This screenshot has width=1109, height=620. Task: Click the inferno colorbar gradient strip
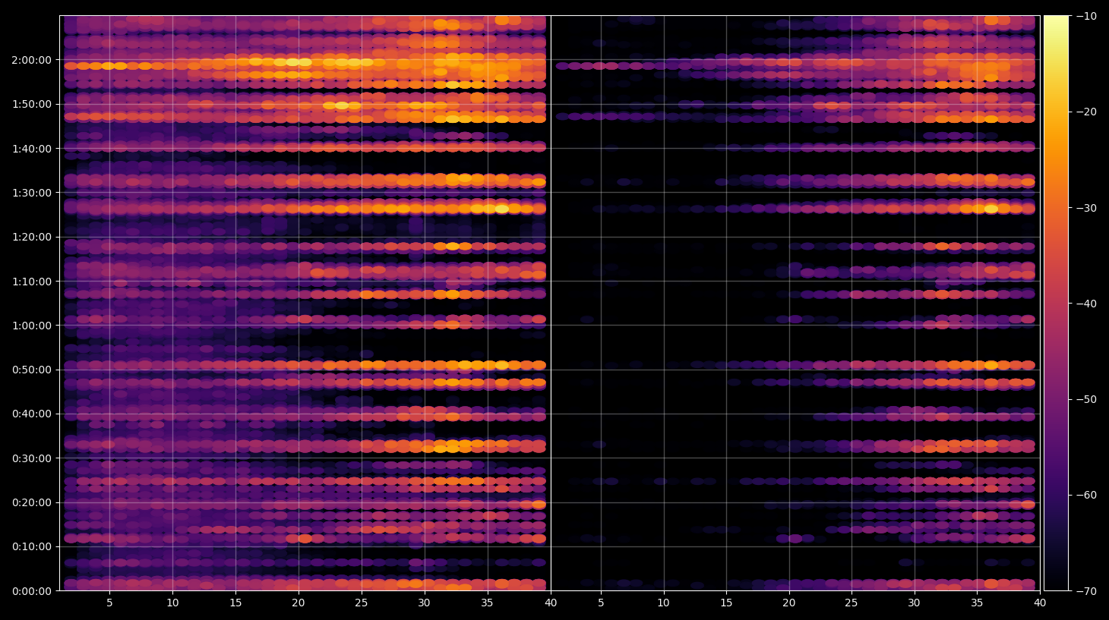coord(1056,303)
